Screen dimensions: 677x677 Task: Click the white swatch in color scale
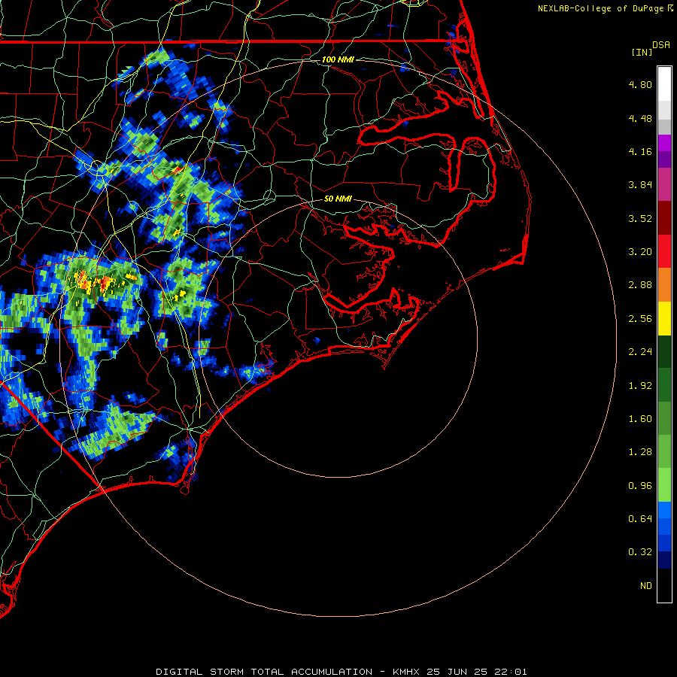(664, 84)
